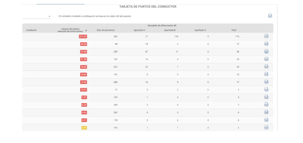Select the Total value 34

click(238, 67)
